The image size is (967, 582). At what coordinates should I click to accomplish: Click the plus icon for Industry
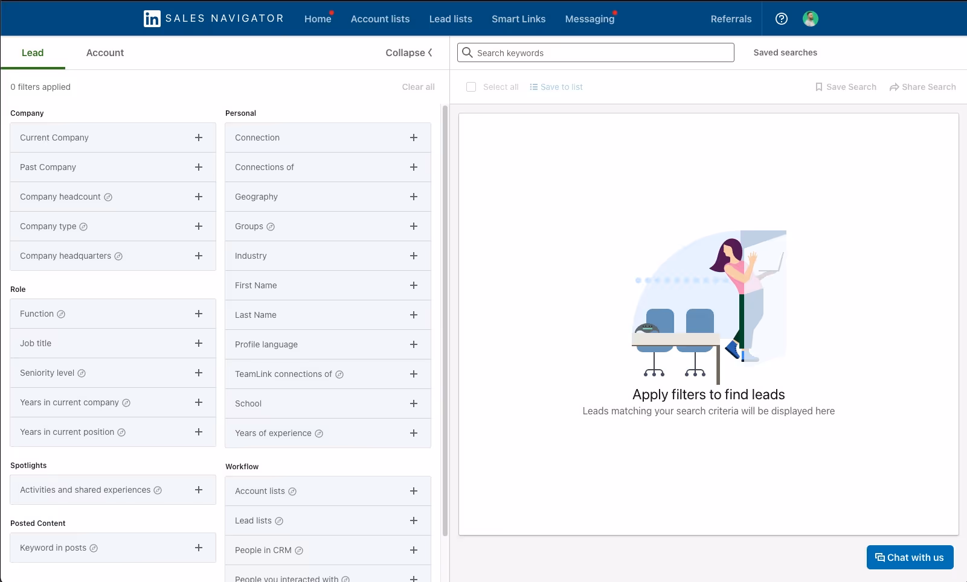click(414, 256)
